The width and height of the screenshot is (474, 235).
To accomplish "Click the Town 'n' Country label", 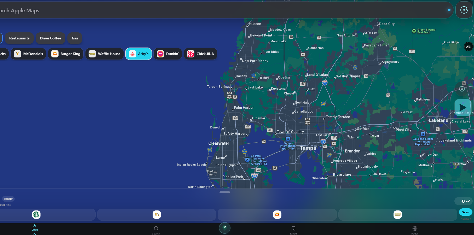I will [290, 132].
